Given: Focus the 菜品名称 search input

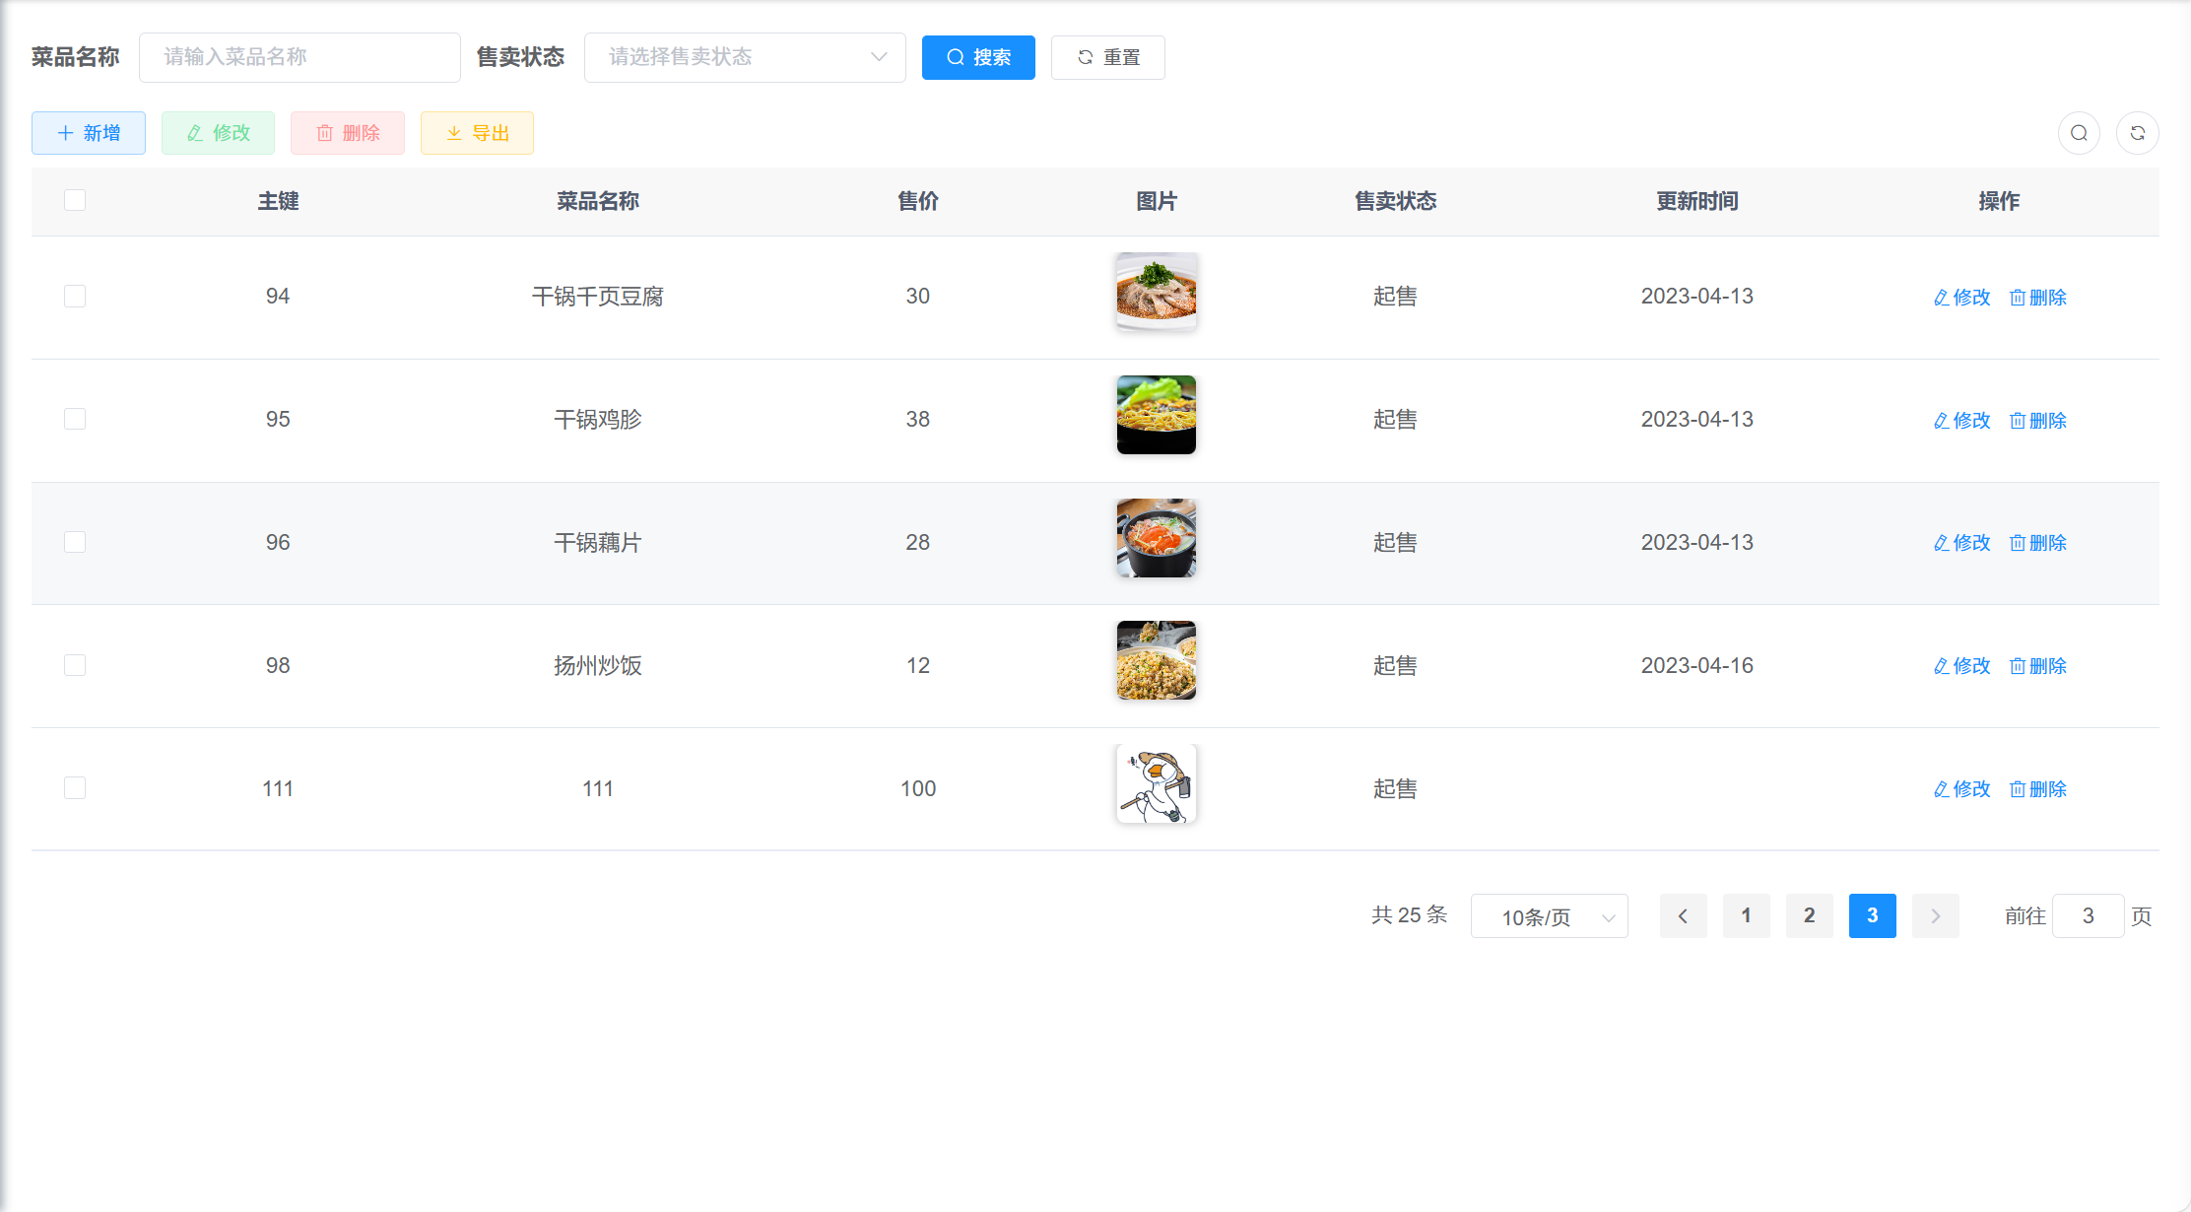Looking at the screenshot, I should coord(299,57).
